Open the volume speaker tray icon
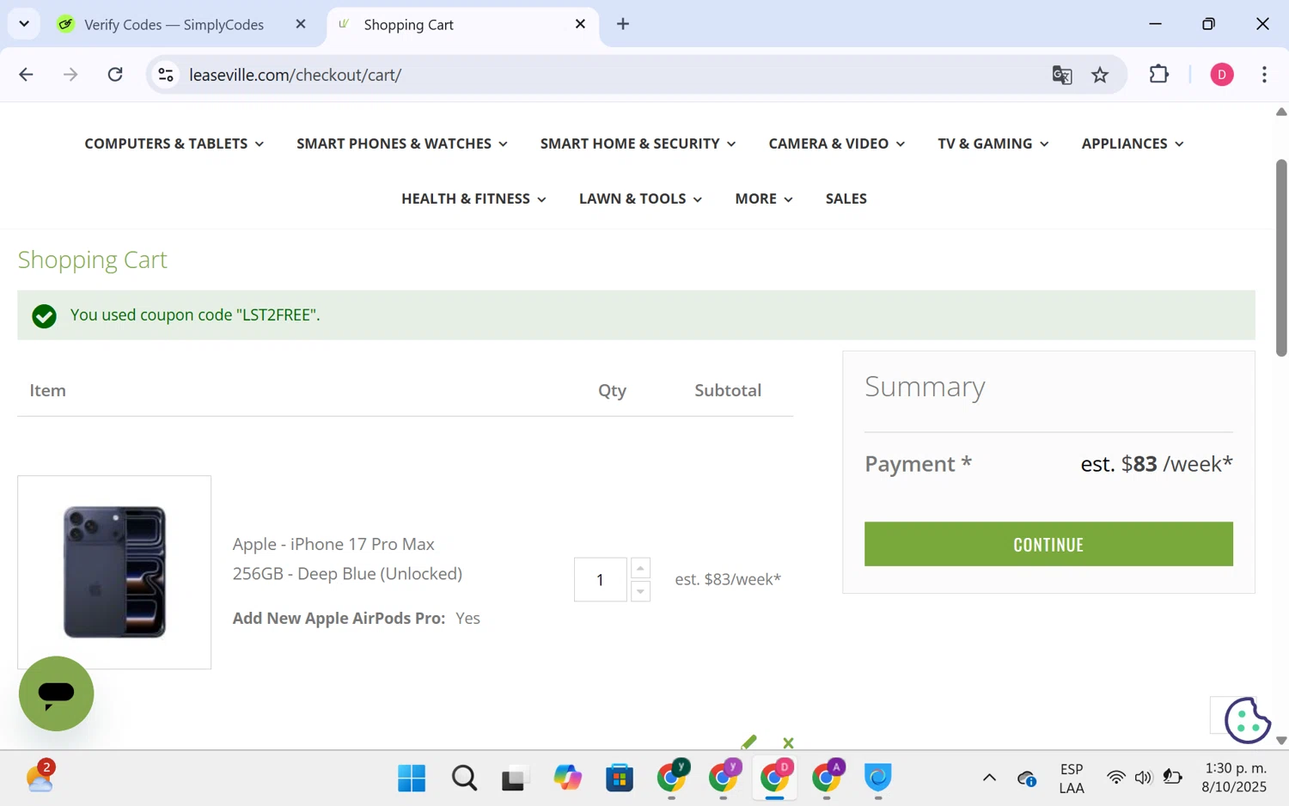Image resolution: width=1289 pixels, height=806 pixels. [1143, 779]
